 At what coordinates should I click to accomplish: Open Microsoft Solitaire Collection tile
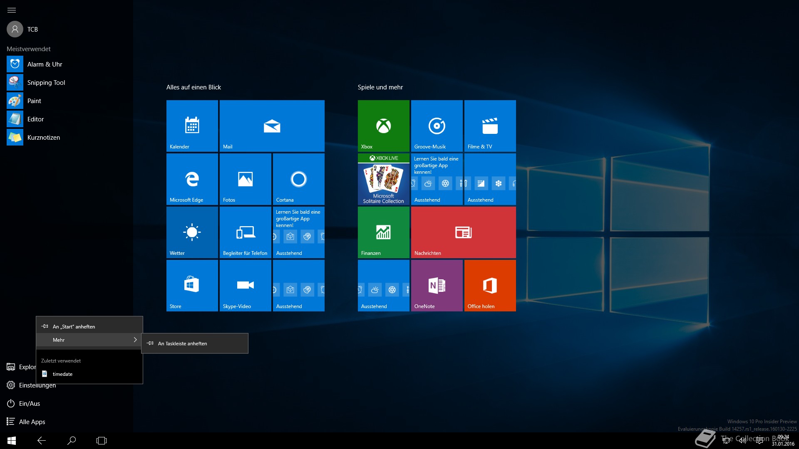384,179
